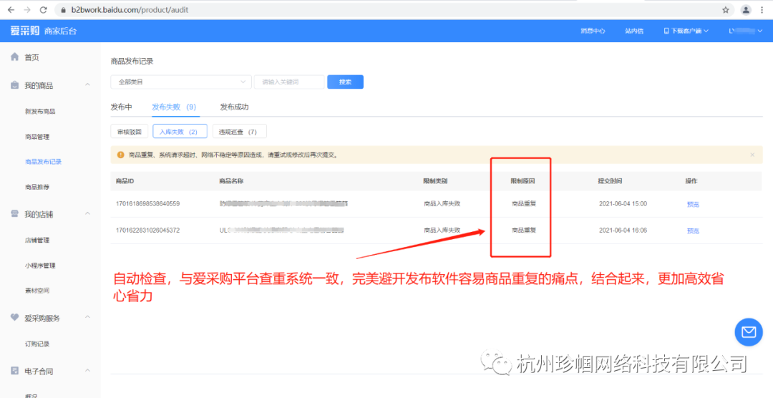Click 预览 for the 15:00 product
The height and width of the screenshot is (398, 773).
pyautogui.click(x=693, y=204)
